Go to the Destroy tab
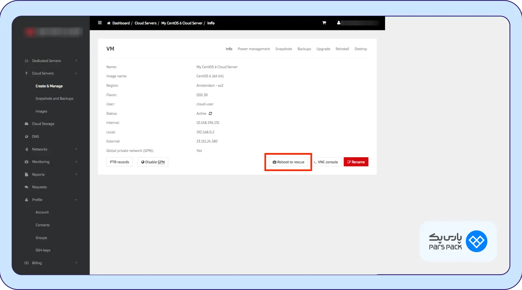Screen dimensions: 522x290 pos(361,49)
